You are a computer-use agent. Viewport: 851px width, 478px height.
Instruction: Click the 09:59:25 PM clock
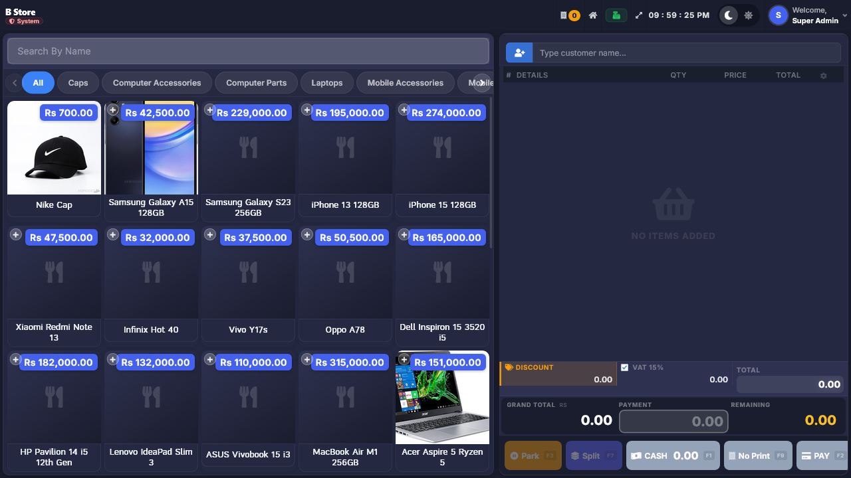click(x=679, y=15)
